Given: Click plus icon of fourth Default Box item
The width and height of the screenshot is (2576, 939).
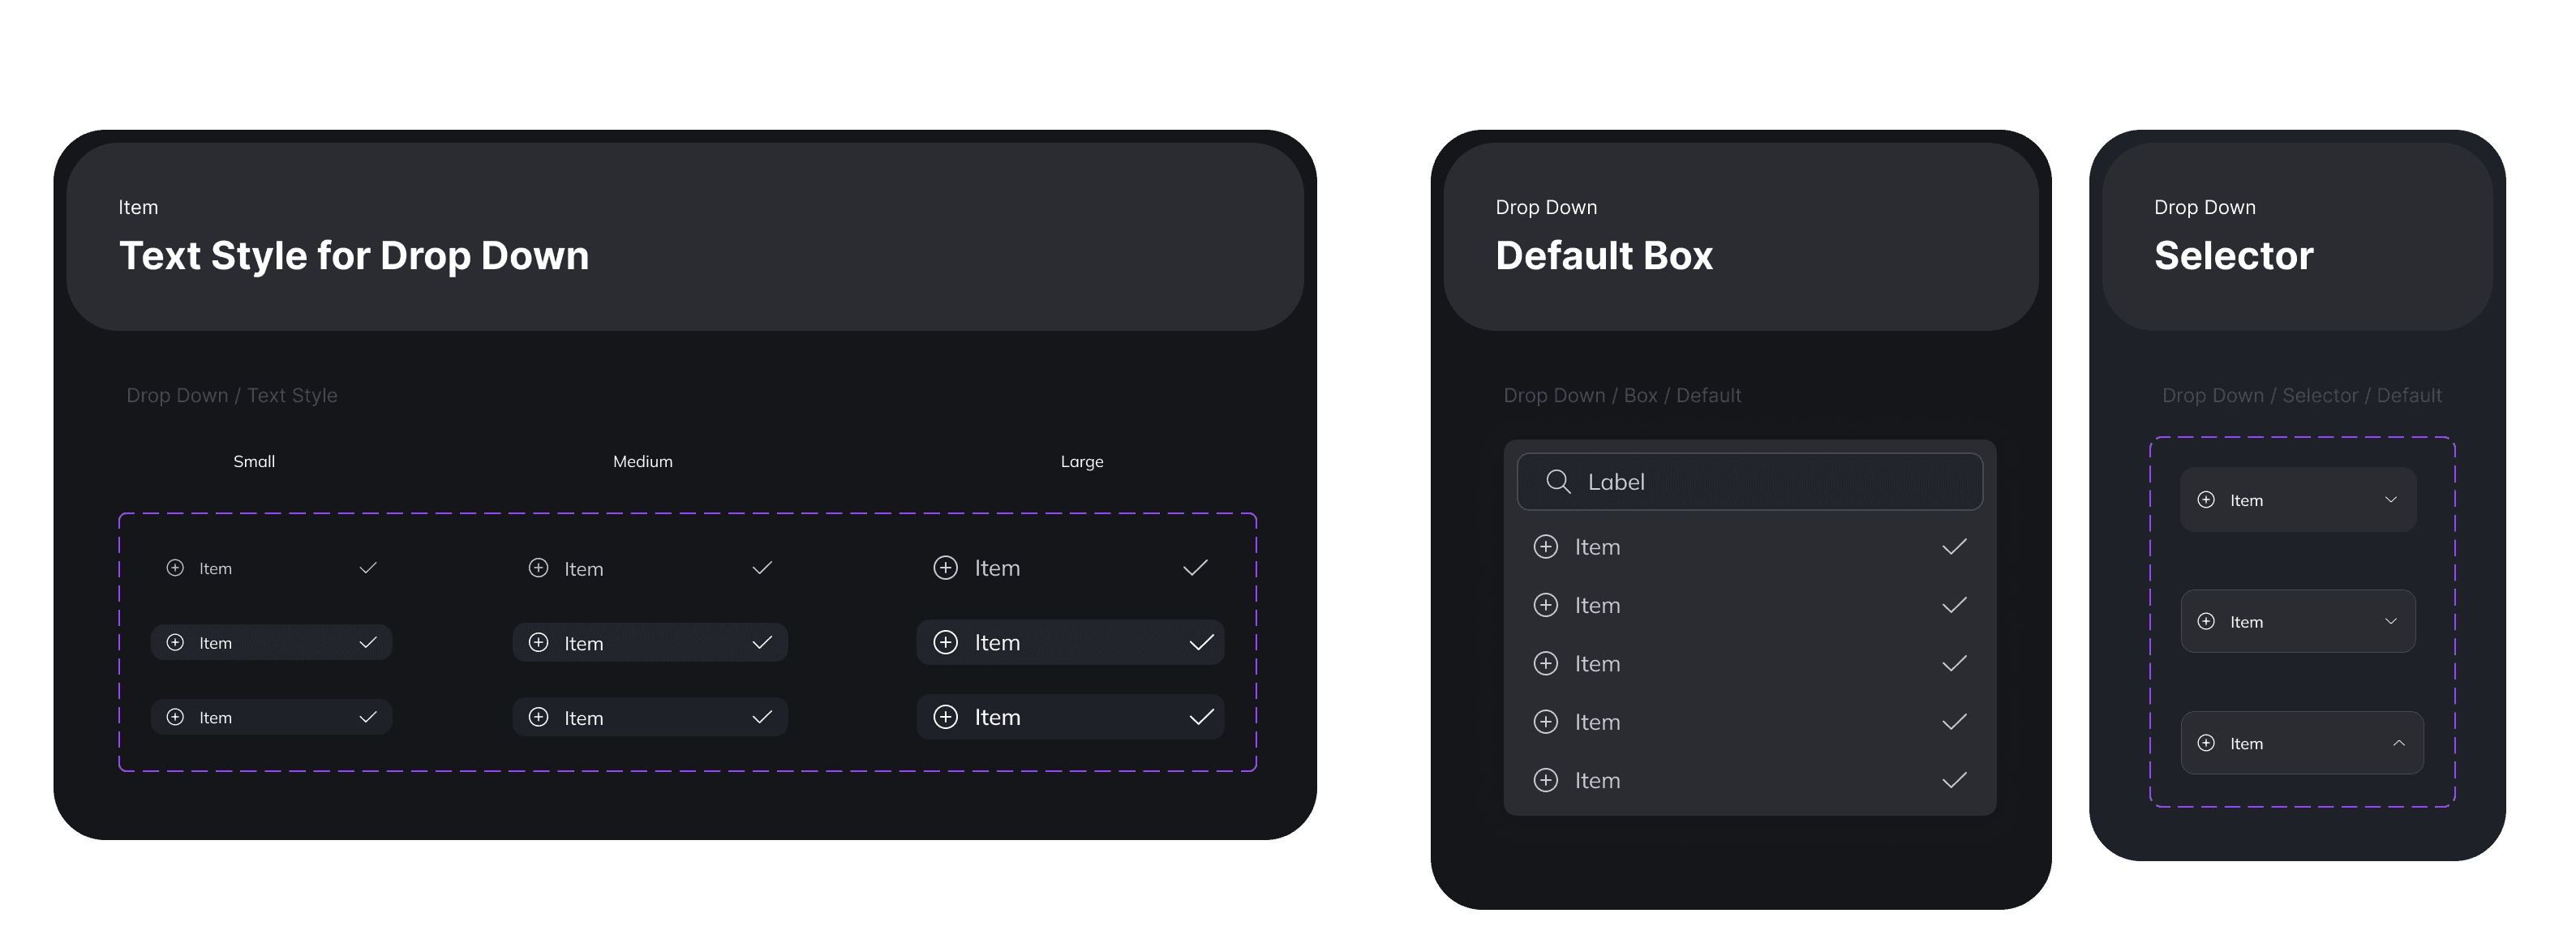Looking at the screenshot, I should [1546, 722].
